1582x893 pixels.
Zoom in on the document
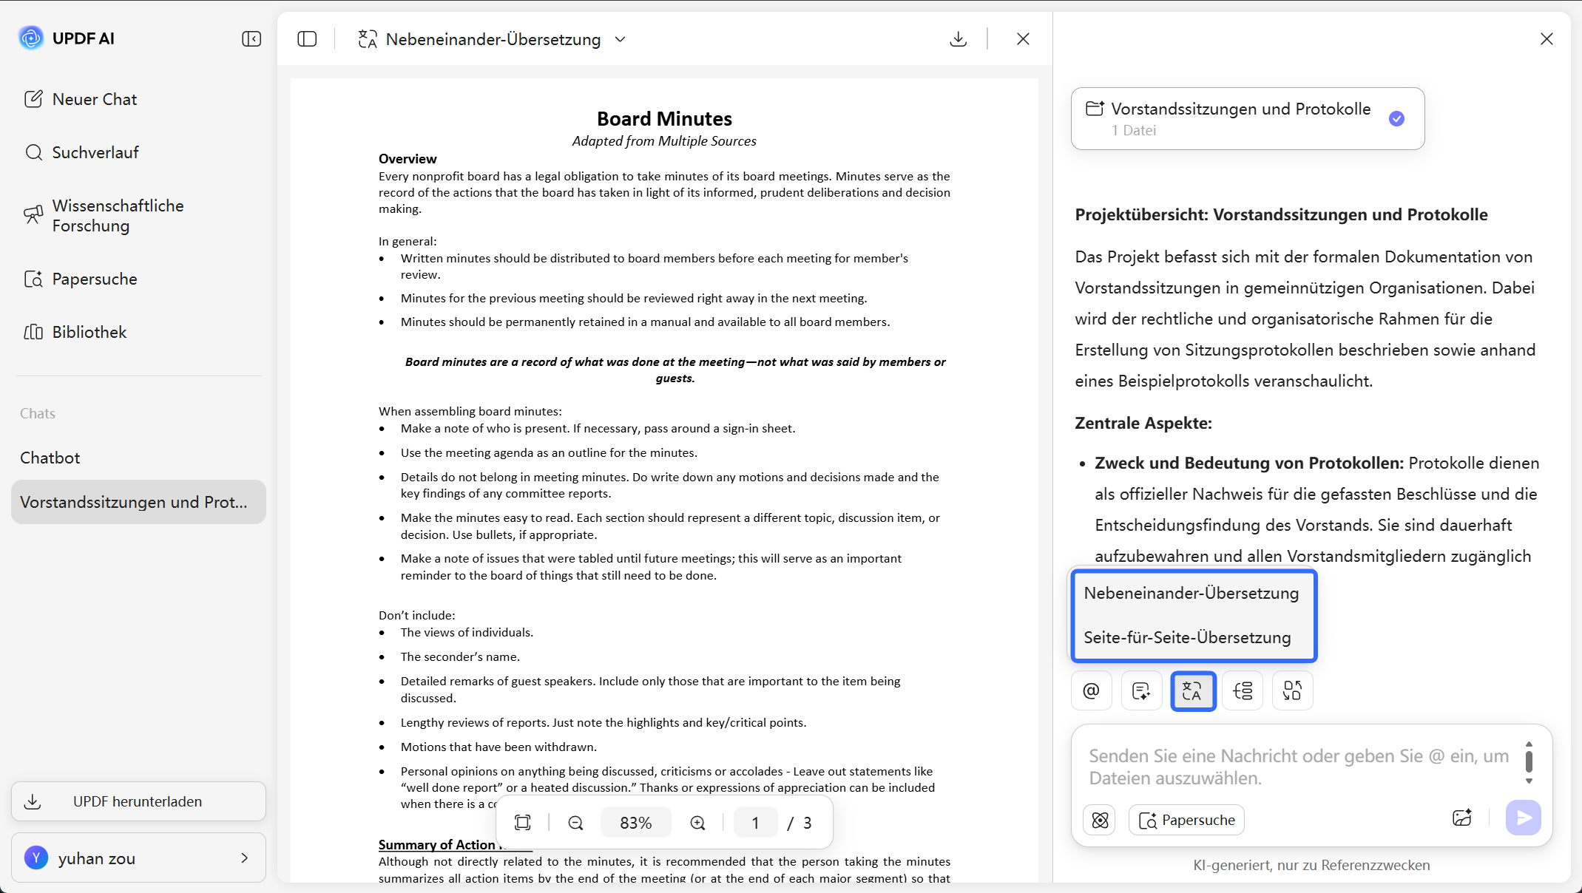coord(697,823)
